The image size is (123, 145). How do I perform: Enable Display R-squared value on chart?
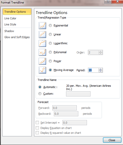37,133
